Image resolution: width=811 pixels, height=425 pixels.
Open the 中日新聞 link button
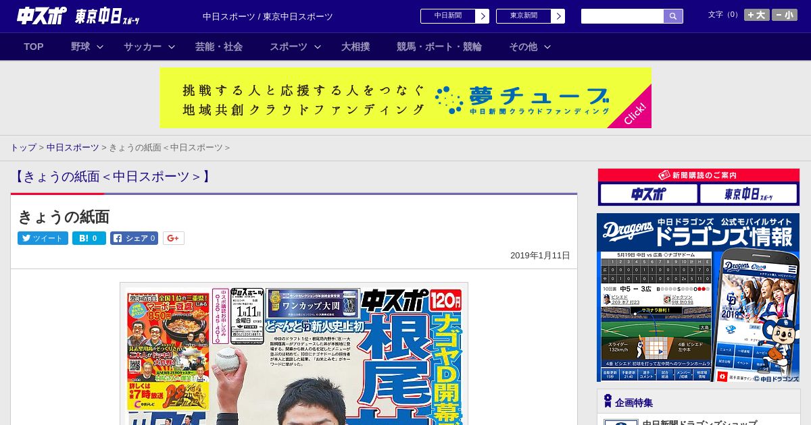pyautogui.click(x=447, y=16)
